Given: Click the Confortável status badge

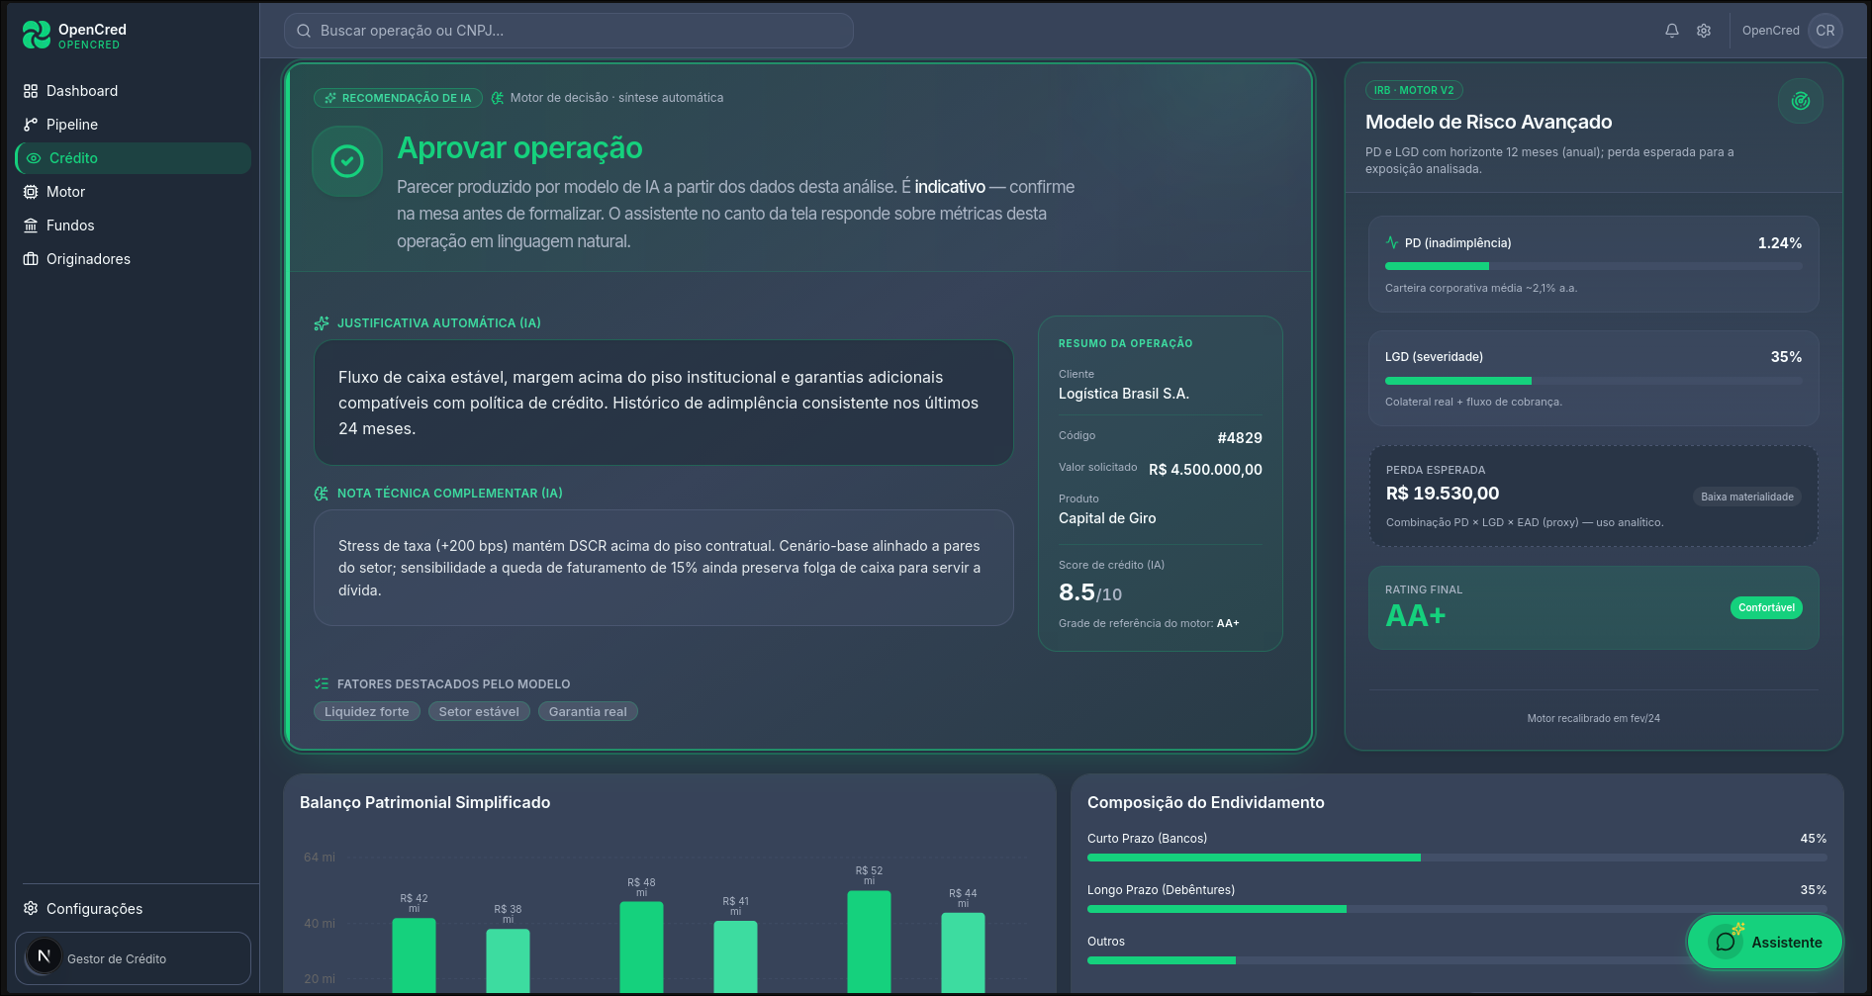Looking at the screenshot, I should (1766, 608).
